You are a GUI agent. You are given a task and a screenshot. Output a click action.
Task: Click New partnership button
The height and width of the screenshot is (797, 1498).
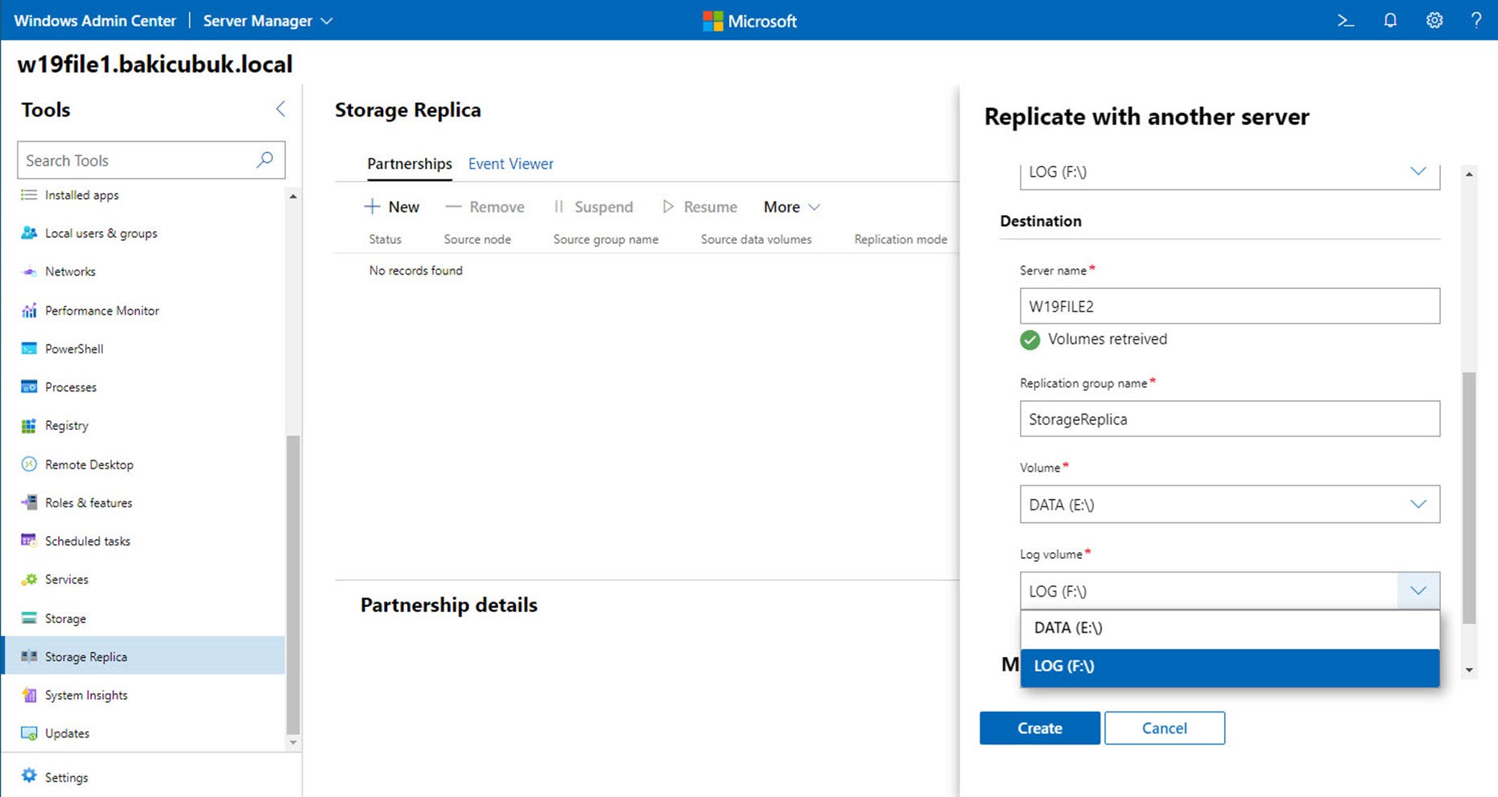[x=392, y=207]
